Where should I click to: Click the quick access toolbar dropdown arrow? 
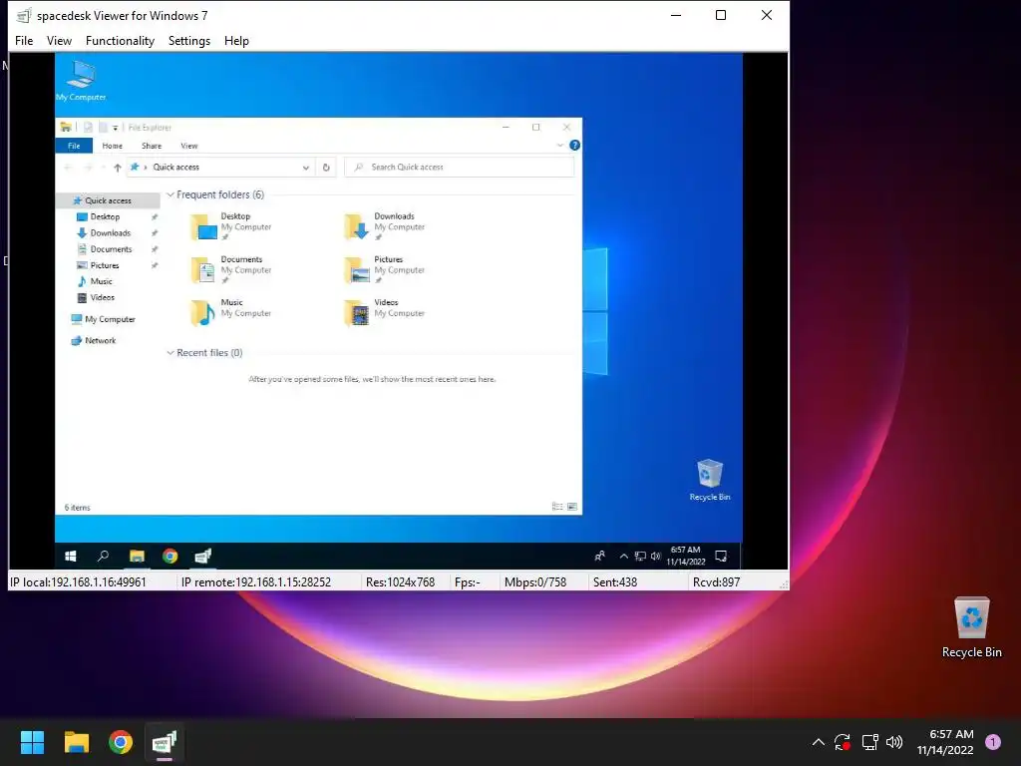[x=116, y=128]
